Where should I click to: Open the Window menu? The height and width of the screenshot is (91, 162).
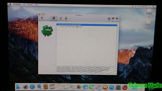click(30, 5)
